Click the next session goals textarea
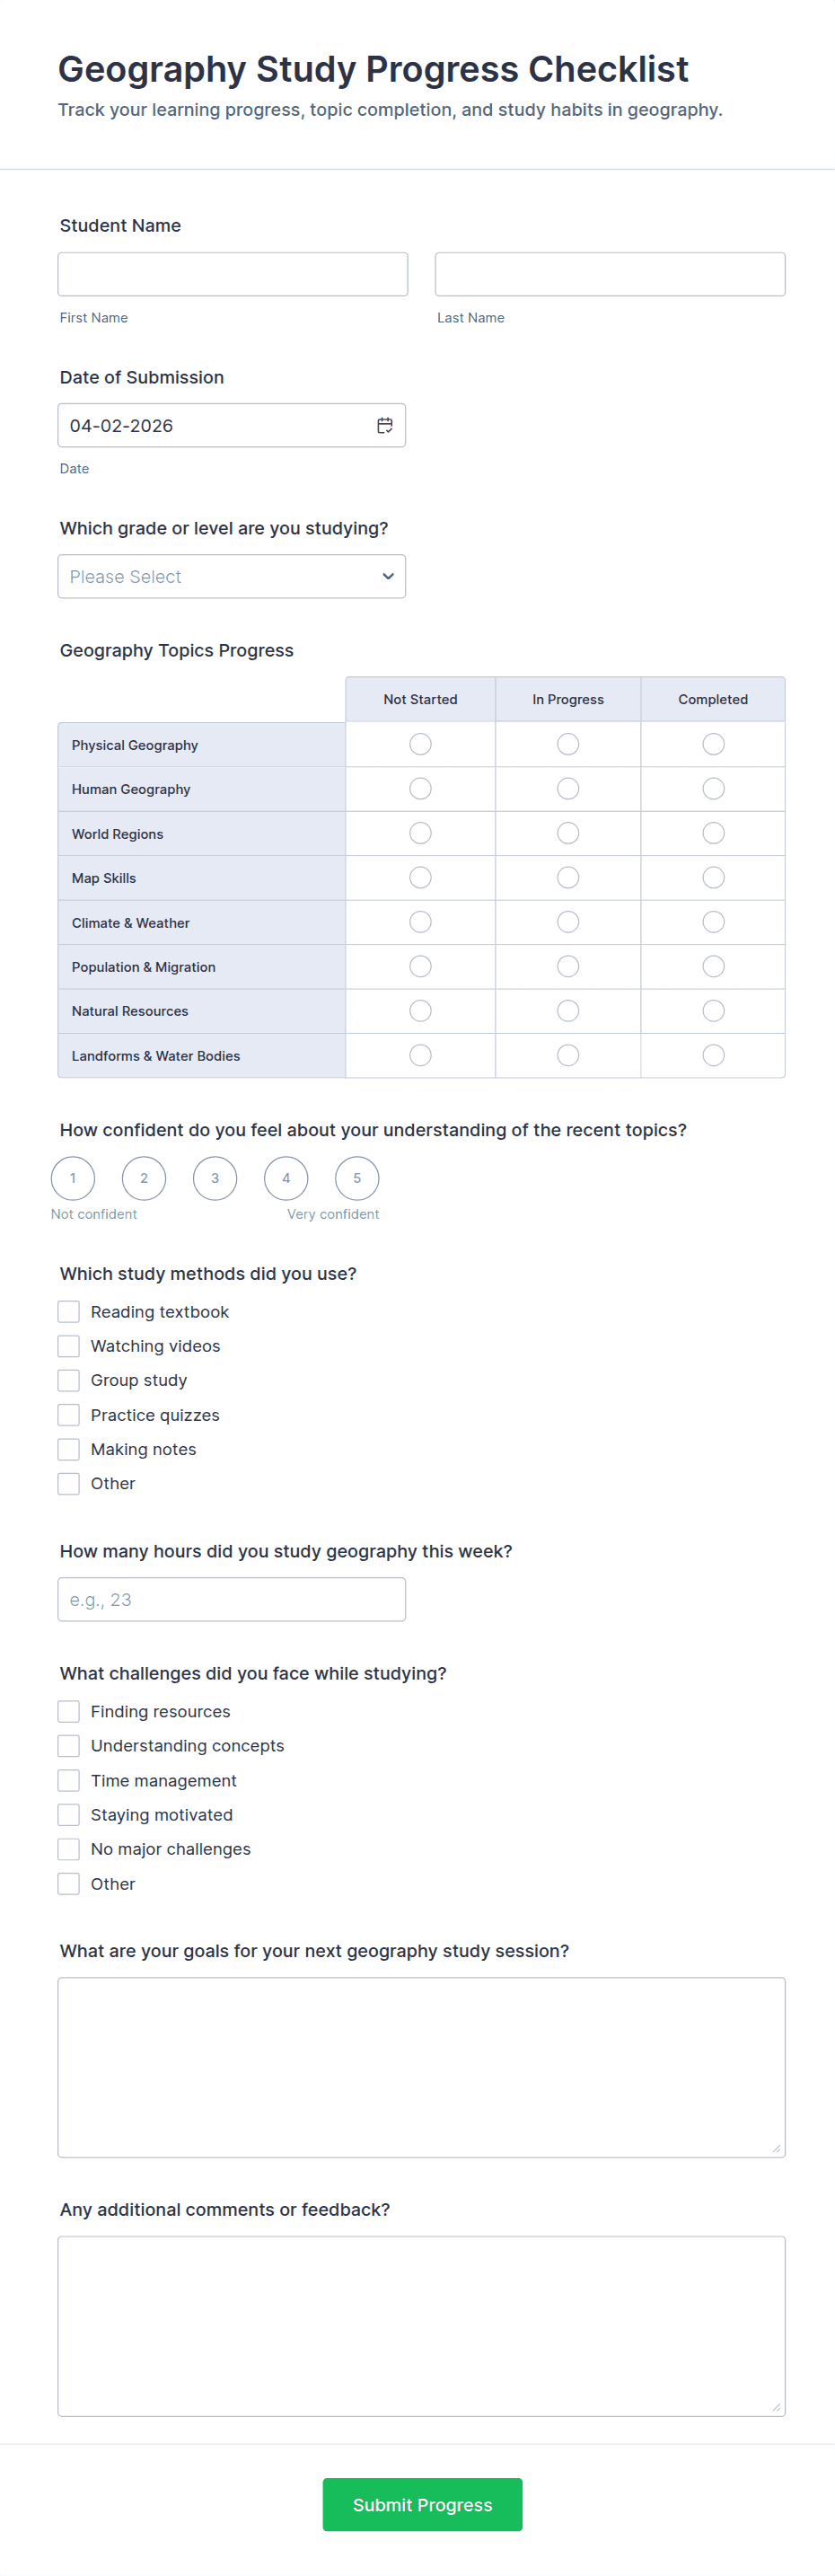The width and height of the screenshot is (835, 2576). 421,2067
